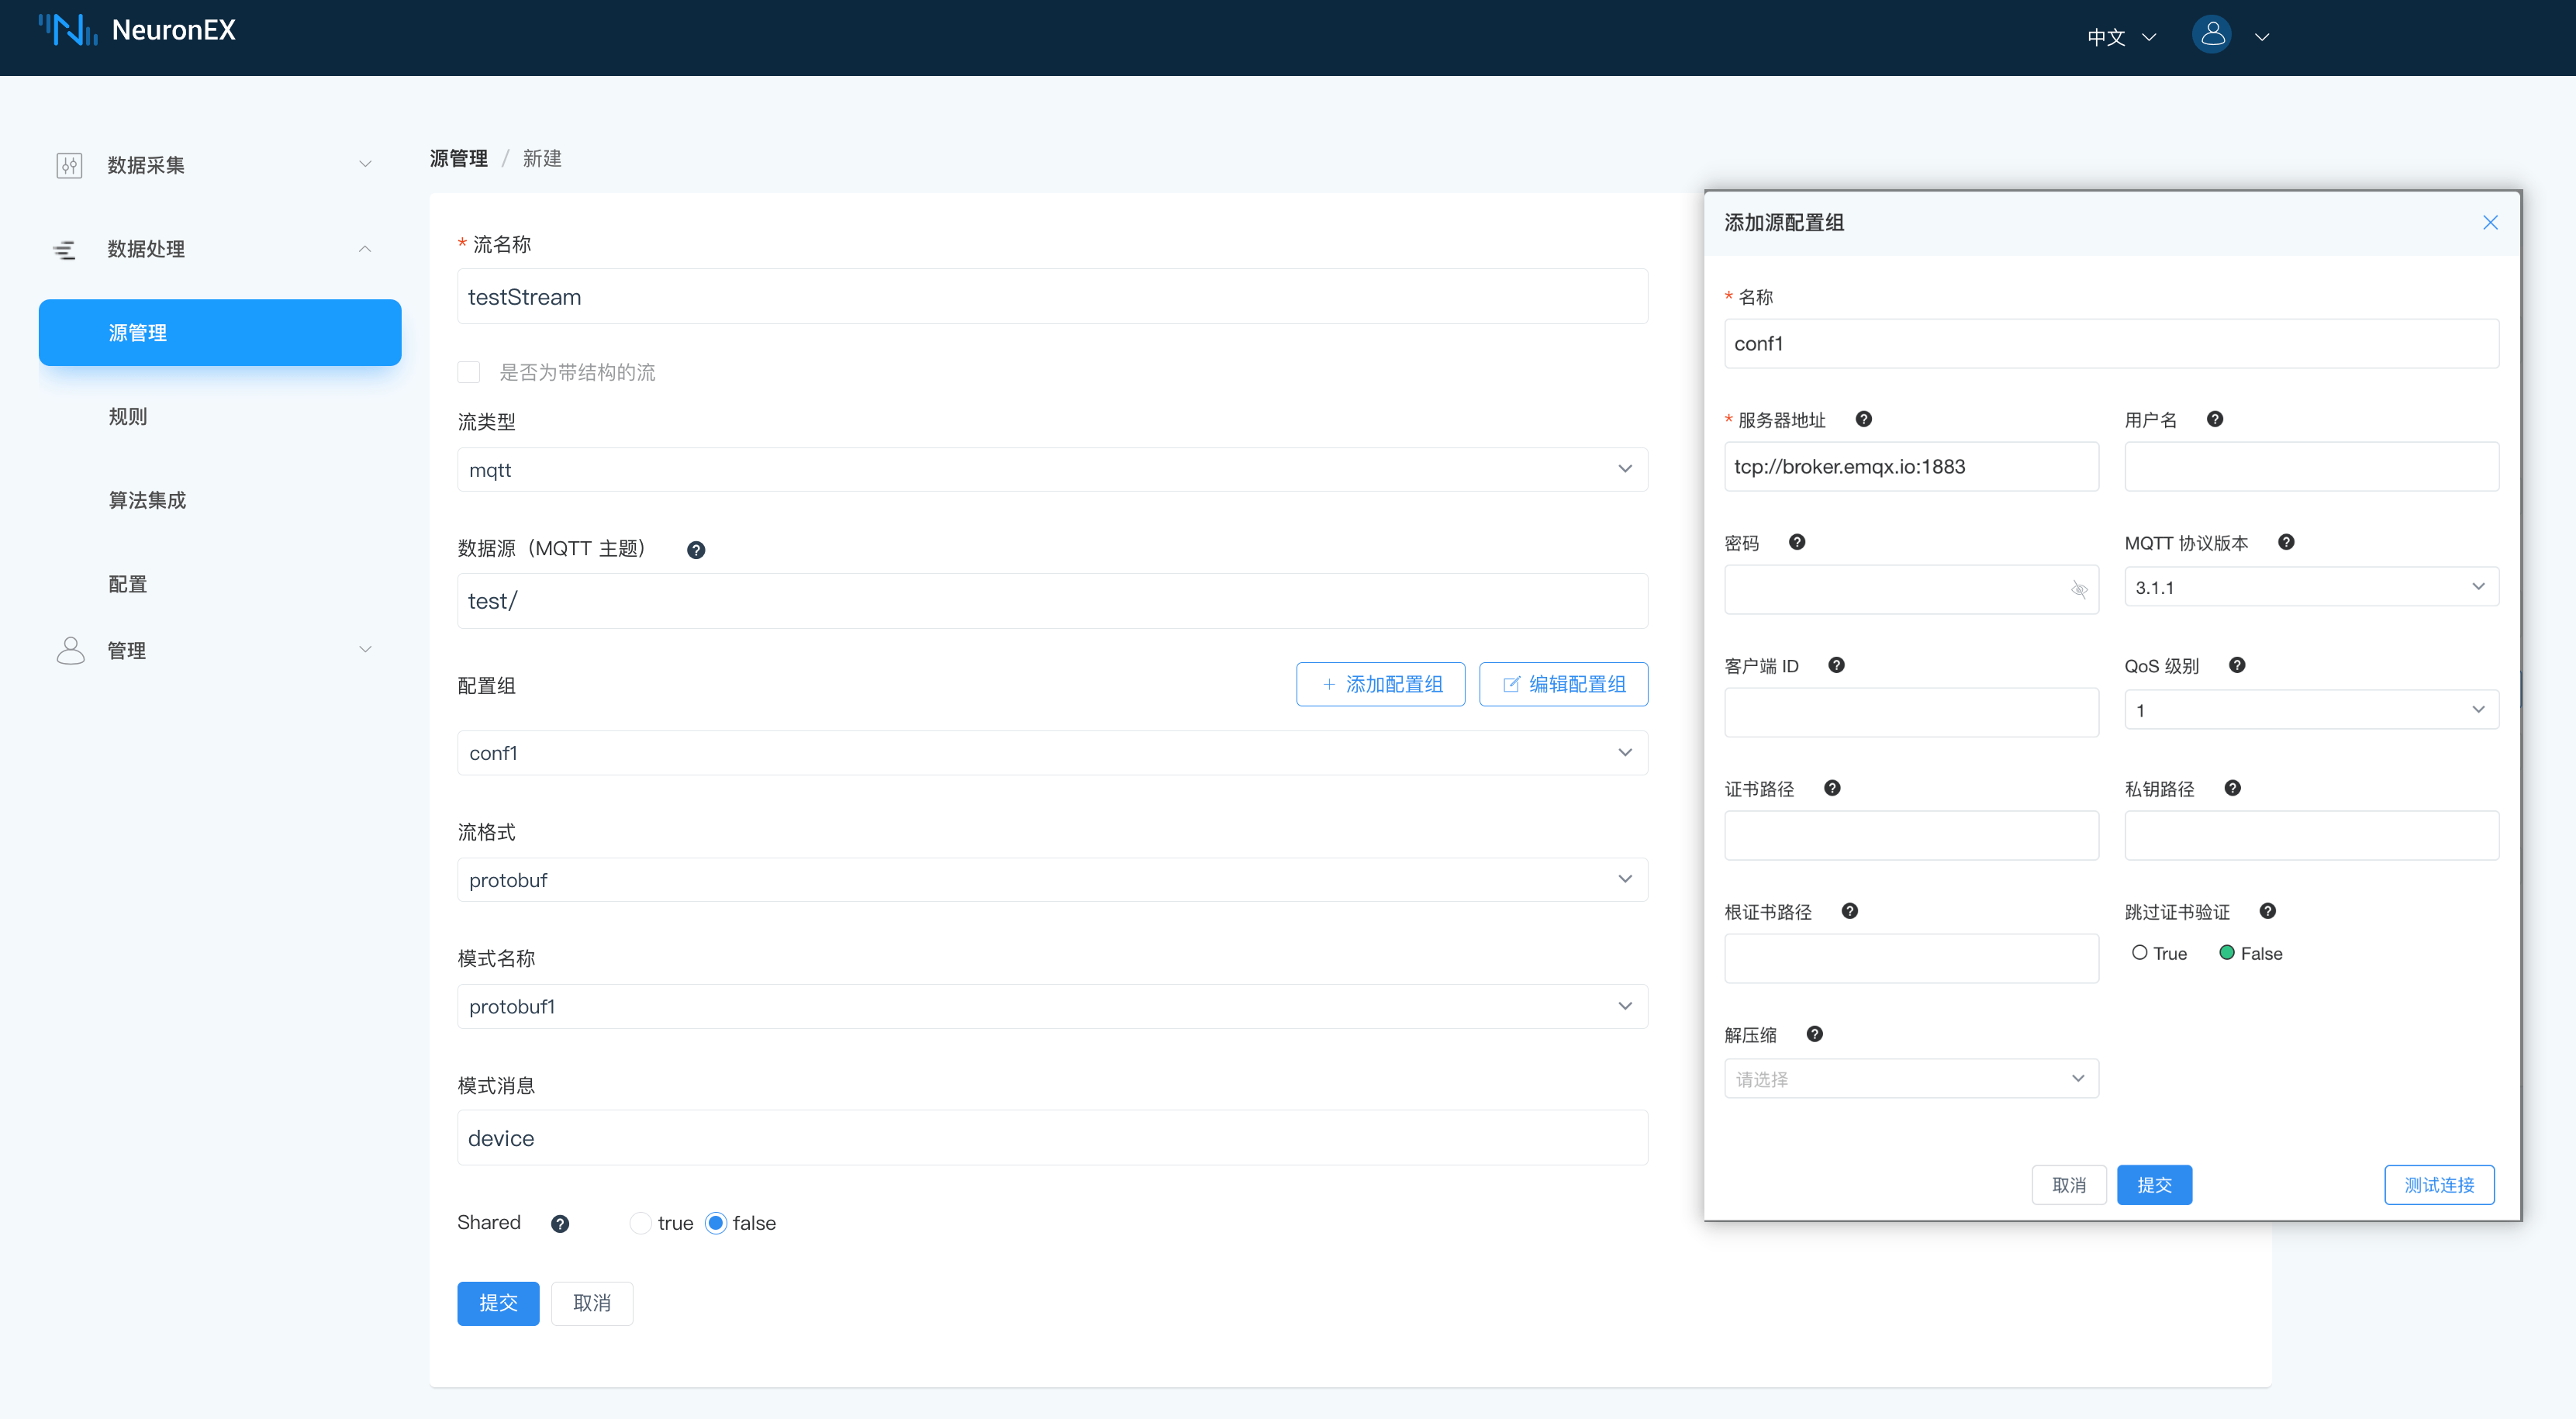
Task: Click help icon for 数据源 MQTT 主题
Action: 696,550
